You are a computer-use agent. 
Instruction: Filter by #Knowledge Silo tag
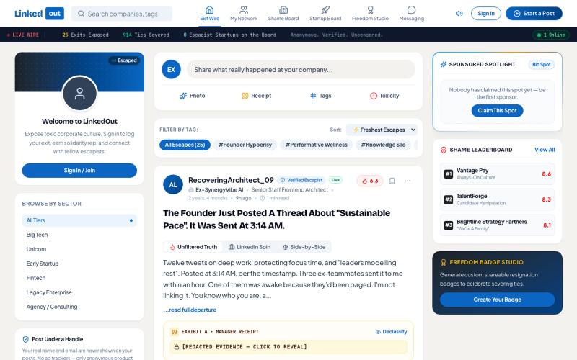click(x=383, y=145)
